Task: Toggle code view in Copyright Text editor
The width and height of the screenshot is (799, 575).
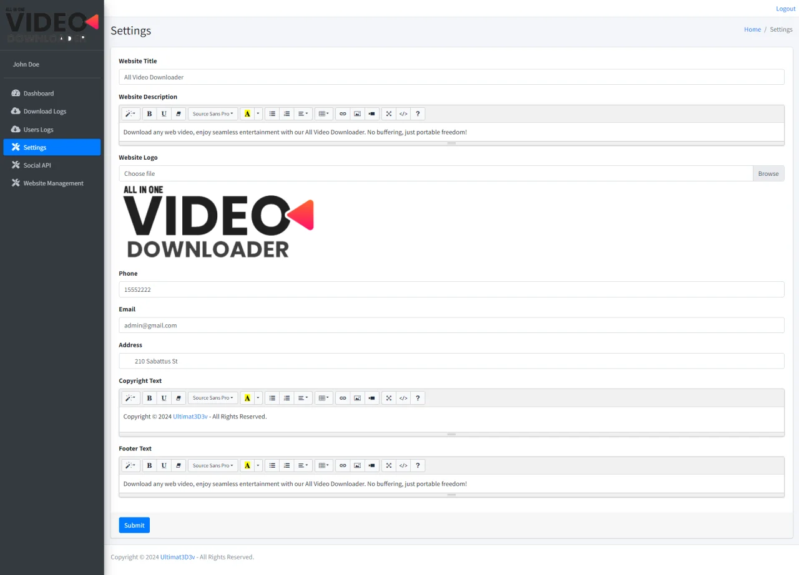Action: [403, 398]
